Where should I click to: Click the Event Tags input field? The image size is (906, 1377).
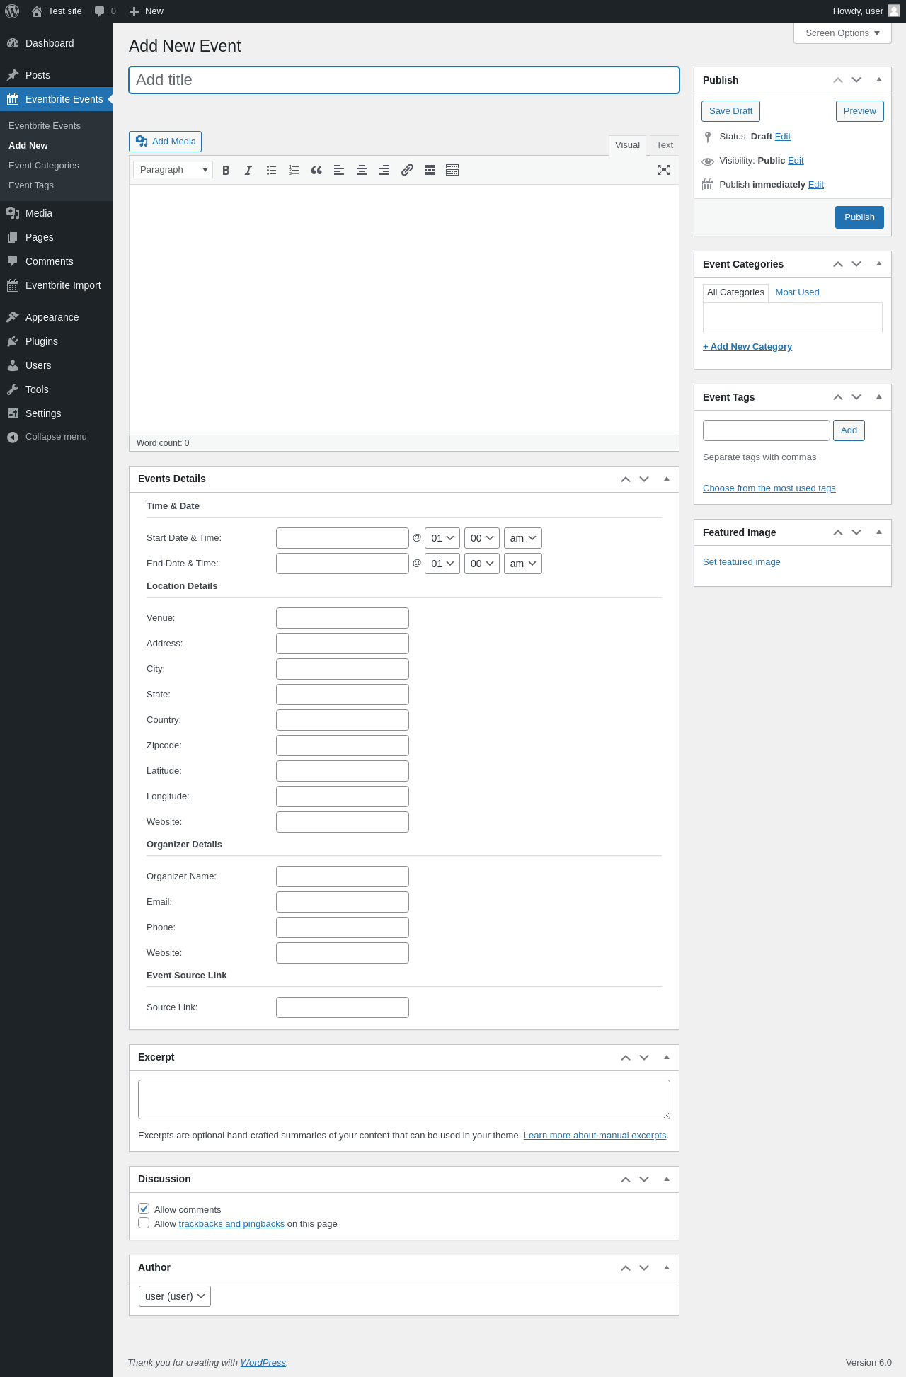tap(767, 430)
